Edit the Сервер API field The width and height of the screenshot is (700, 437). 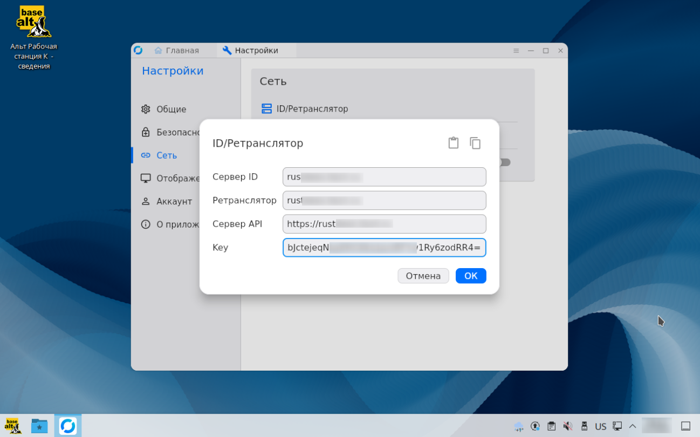[384, 224]
